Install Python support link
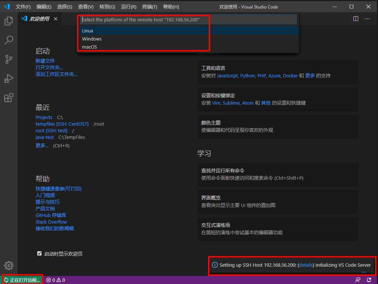Screen dimensions: 378x284 tap(248, 76)
